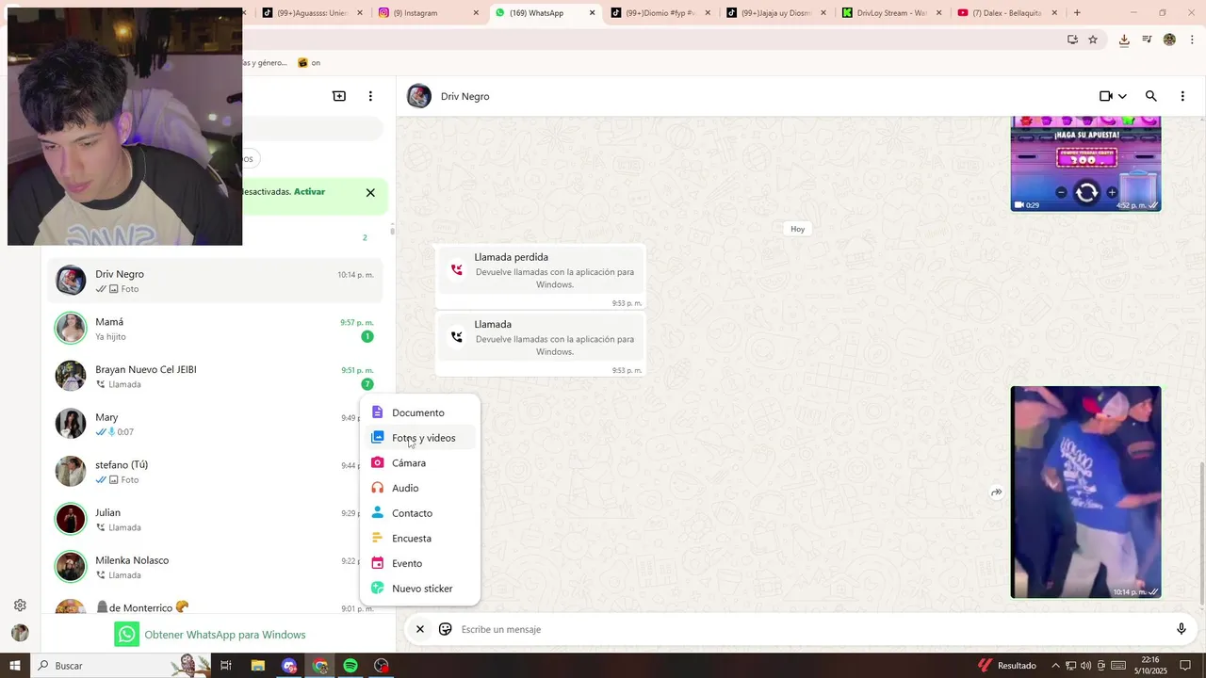Viewport: 1206px width, 678px height.
Task: Choose Audio from the attach menu
Action: [x=420, y=488]
